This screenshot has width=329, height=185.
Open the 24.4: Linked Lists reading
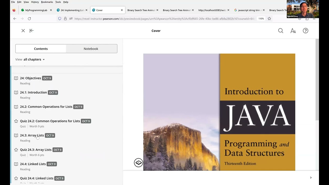tap(33, 164)
